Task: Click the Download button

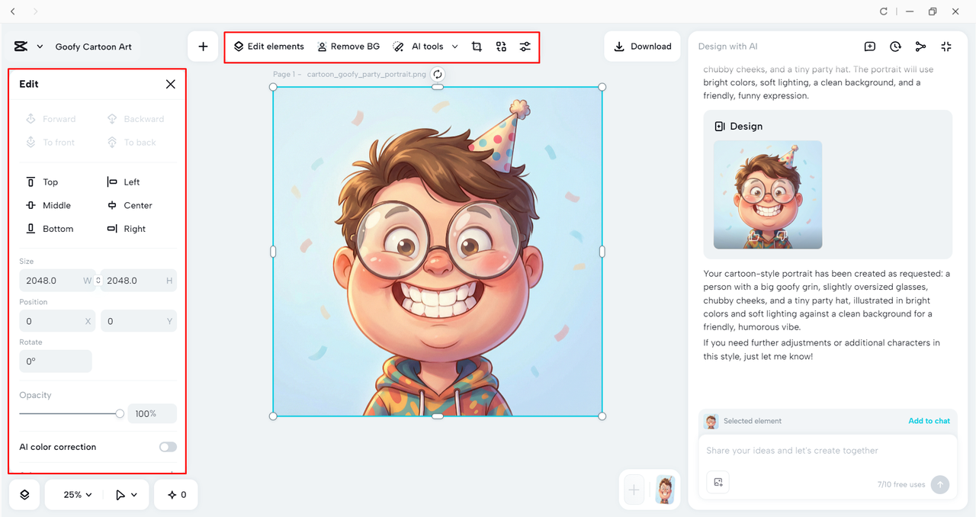Action: point(643,47)
